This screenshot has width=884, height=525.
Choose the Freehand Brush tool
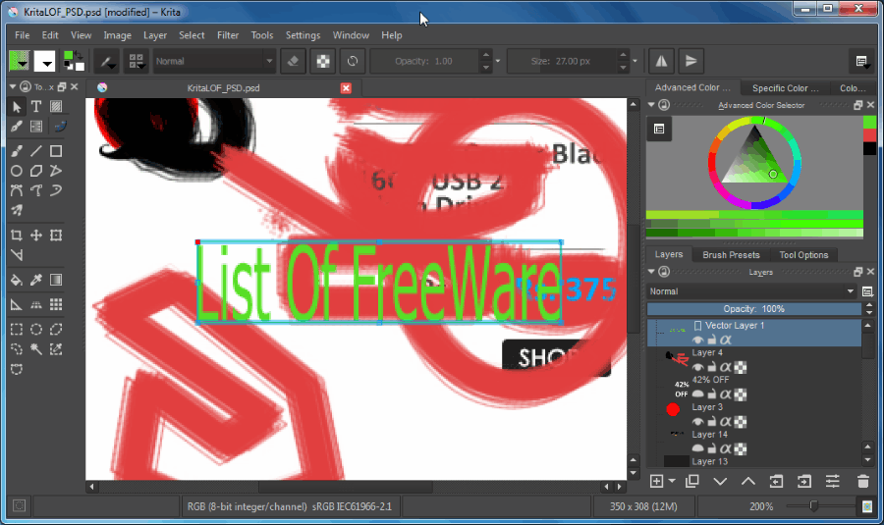[17, 151]
